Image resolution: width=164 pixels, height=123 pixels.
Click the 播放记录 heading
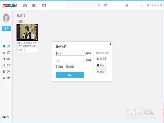21,16
